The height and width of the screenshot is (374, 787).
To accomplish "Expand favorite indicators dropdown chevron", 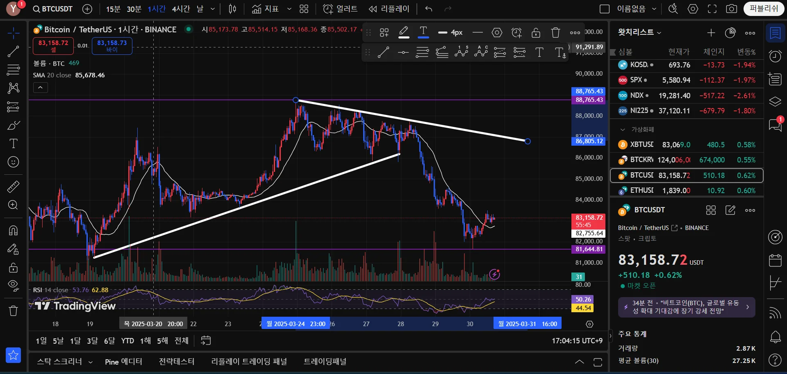I will pos(289,9).
